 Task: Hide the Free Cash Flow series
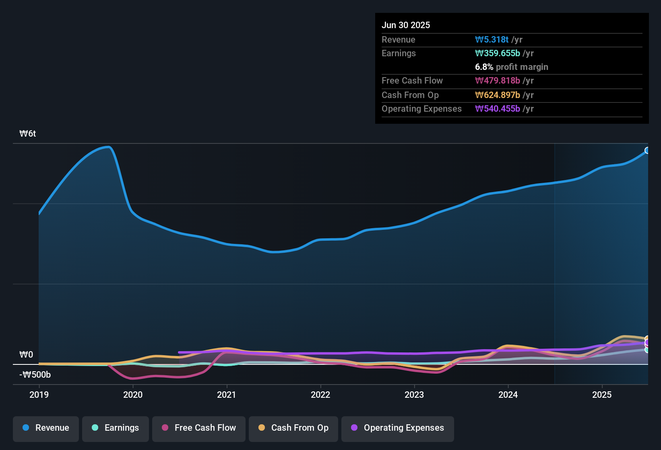tap(198, 428)
